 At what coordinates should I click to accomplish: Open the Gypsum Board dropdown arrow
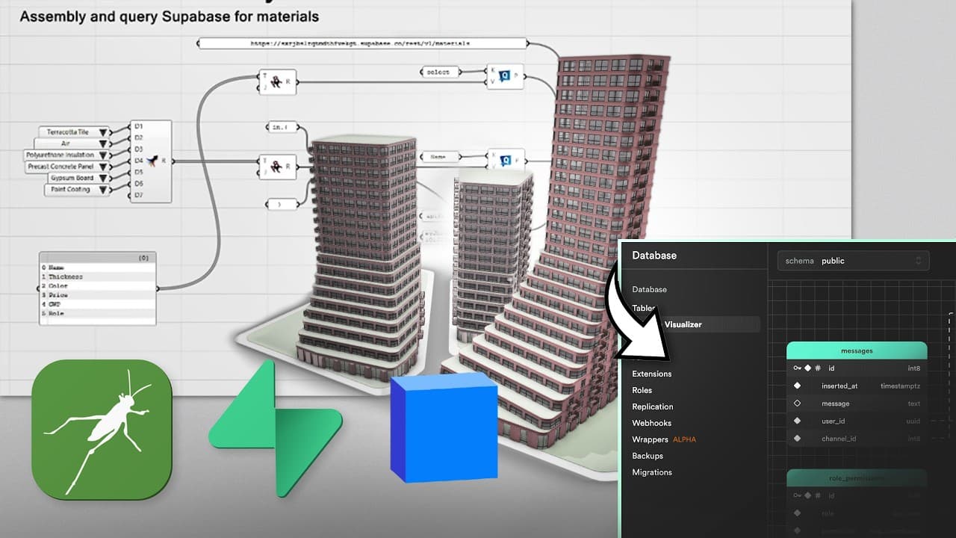[103, 179]
